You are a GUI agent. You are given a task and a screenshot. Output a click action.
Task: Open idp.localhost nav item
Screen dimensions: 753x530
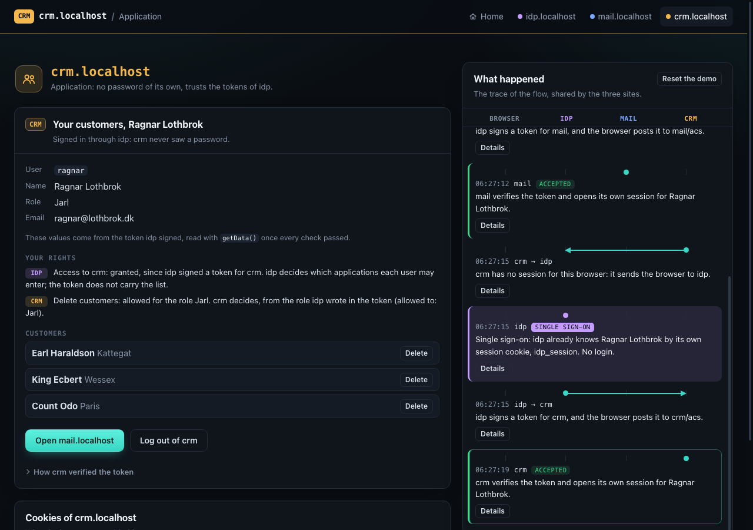(x=547, y=16)
